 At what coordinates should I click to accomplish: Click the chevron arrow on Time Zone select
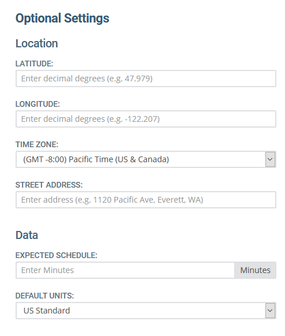(x=270, y=159)
